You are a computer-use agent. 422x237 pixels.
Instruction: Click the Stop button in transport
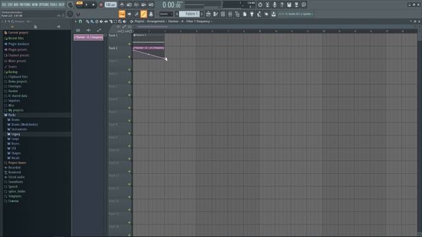(x=93, y=5)
